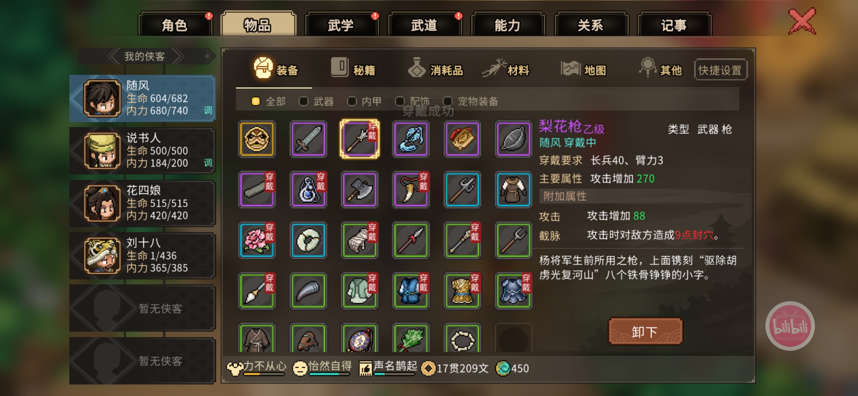Select the red scroll book item
The height and width of the screenshot is (396, 858).
pyautogui.click(x=462, y=139)
